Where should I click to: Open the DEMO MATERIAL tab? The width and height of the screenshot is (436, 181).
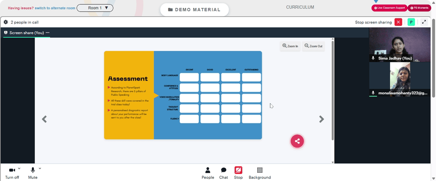click(x=194, y=10)
